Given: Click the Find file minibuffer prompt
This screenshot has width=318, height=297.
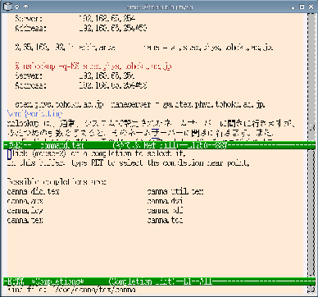Looking at the screenshot, I should [71, 290].
